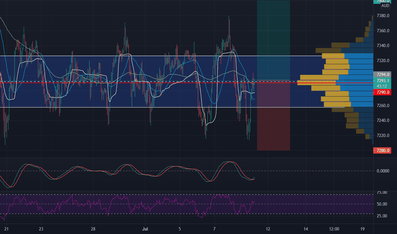
Task: Select the red stop-loss zone of position
Action: click(273, 116)
